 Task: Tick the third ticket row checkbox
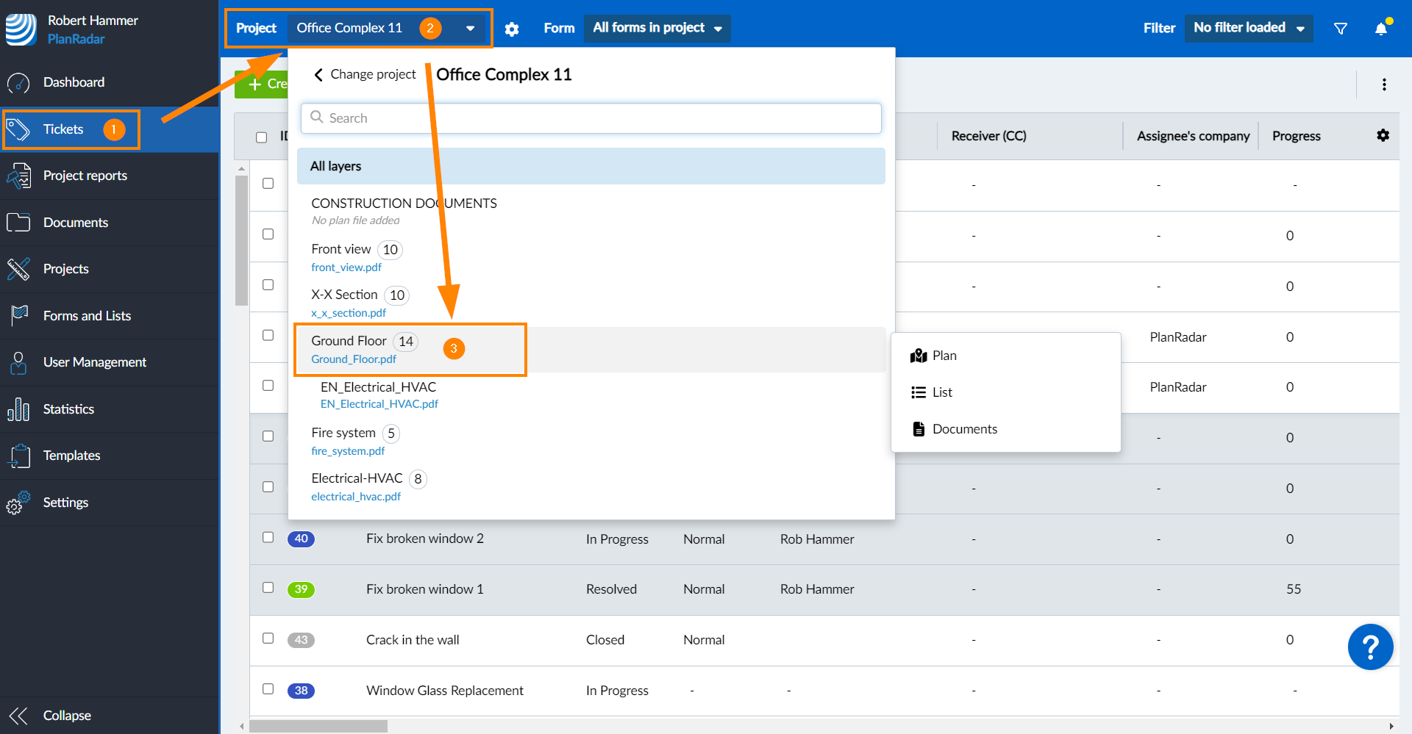268,284
